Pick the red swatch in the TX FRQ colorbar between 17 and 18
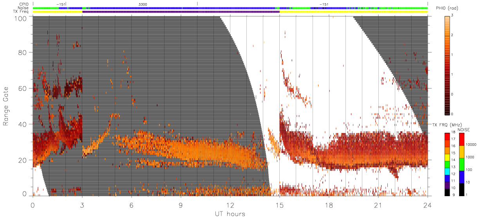 [447, 136]
